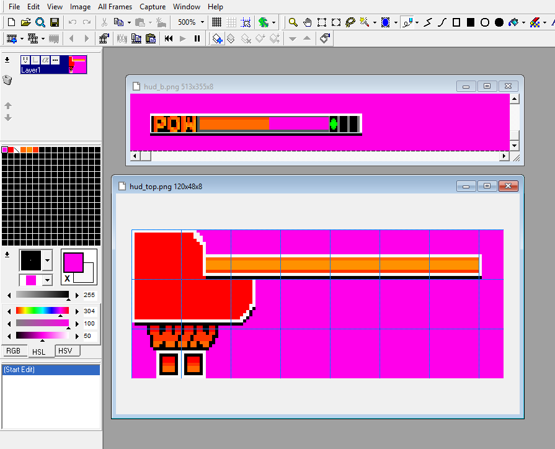The width and height of the screenshot is (555, 449).
Task: Click Layer1's '...' options button
Action: click(55, 60)
